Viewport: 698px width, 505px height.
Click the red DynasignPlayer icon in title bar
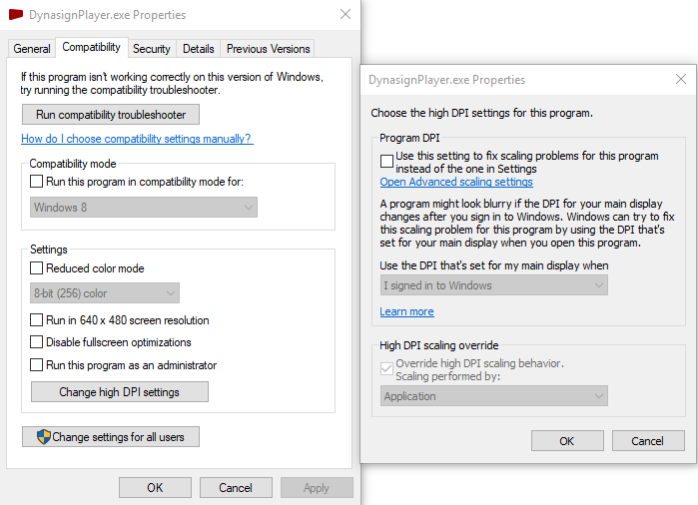point(16,15)
